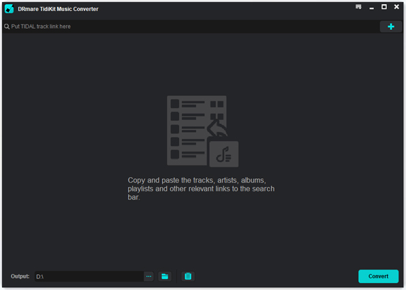The width and height of the screenshot is (406, 290).
Task: Open output folder with folder icon
Action: pyautogui.click(x=165, y=276)
